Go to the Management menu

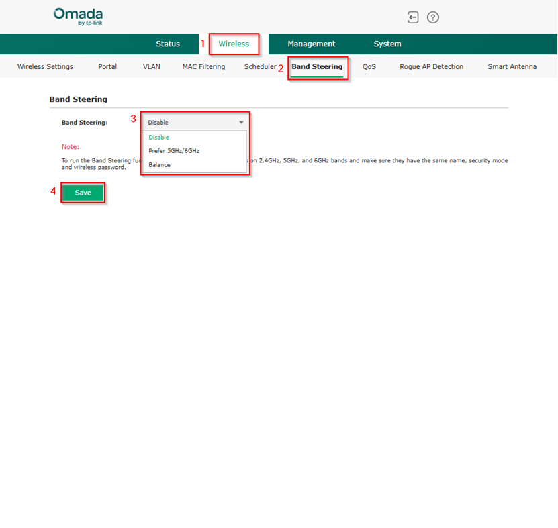312,44
